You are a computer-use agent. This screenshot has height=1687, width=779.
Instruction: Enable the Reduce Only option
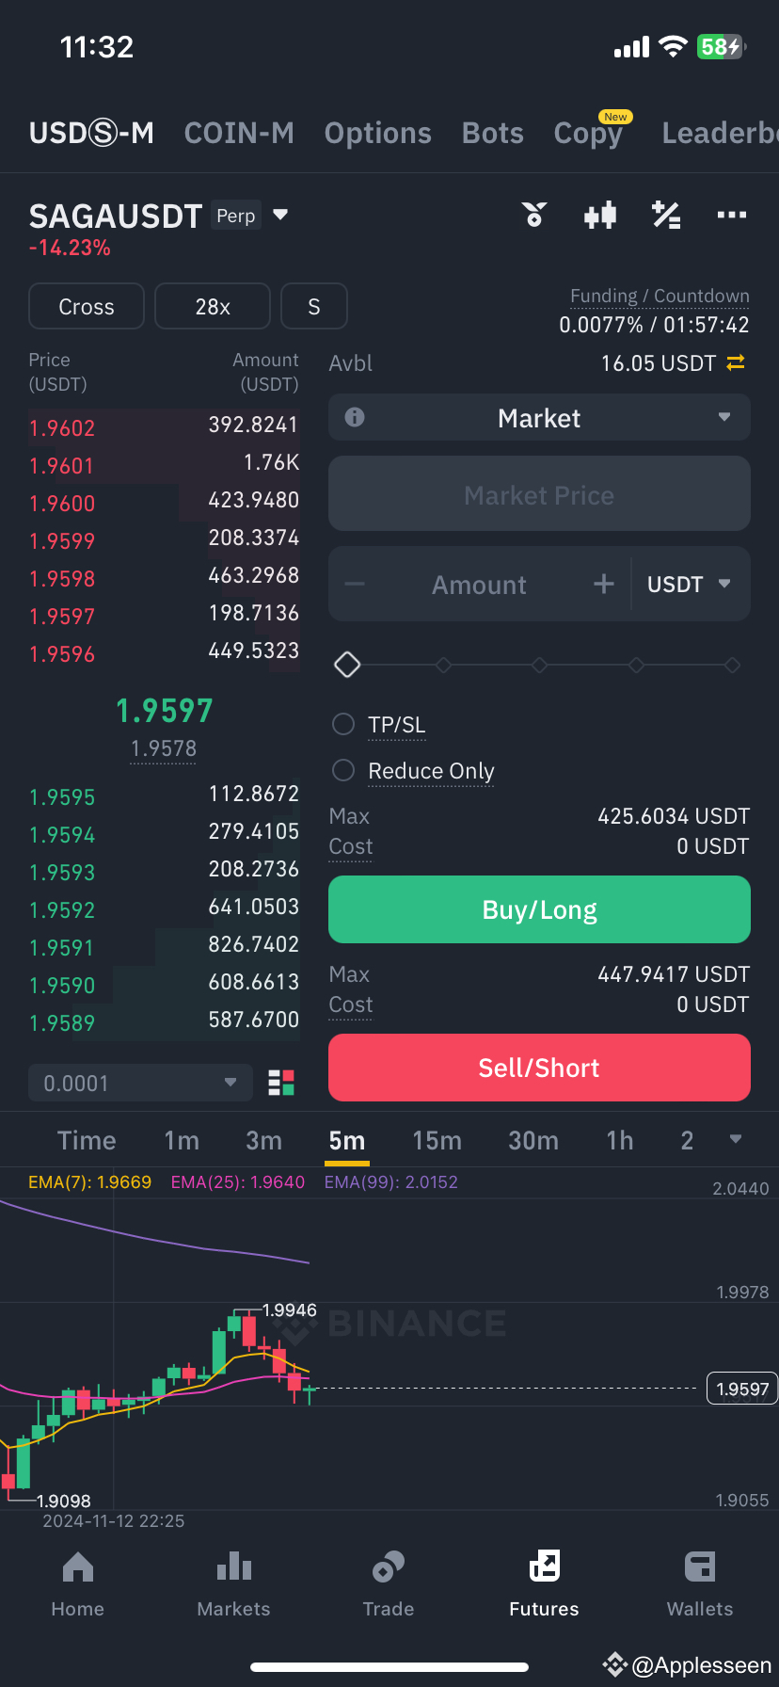click(343, 770)
